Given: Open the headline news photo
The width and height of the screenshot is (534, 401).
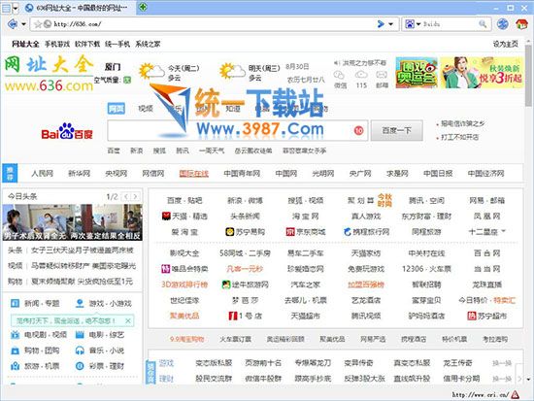Looking at the screenshot, I should point(73,222).
